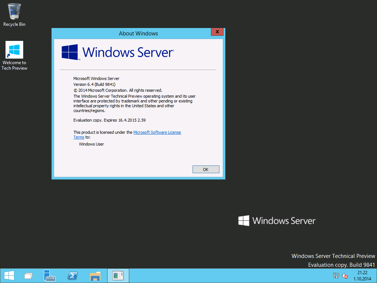Click the clock showing 21.22
Image resolution: width=377 pixels, height=283 pixels.
tap(363, 272)
